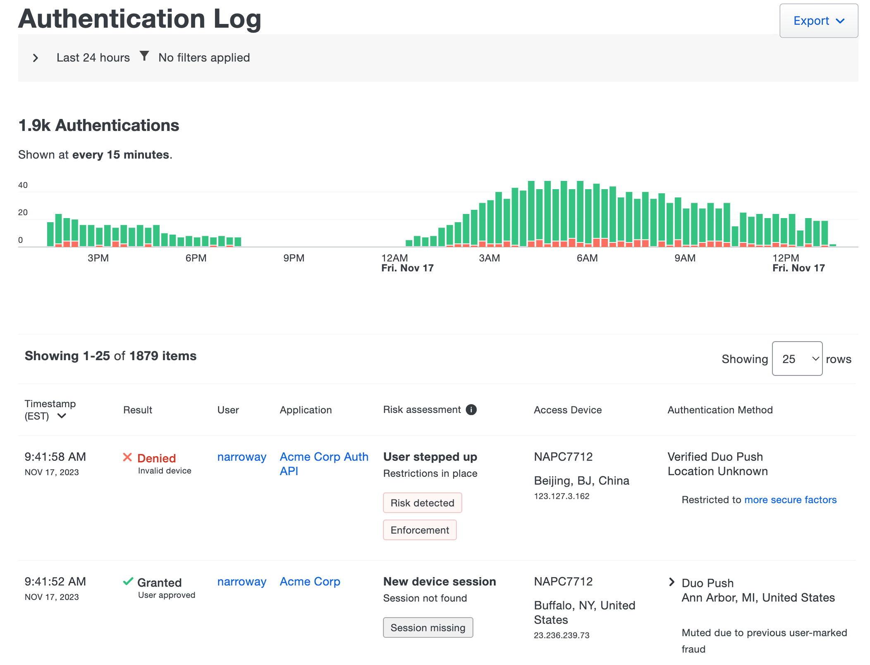The width and height of the screenshot is (870, 665).
Task: Click the sort chevron on the Timestamp column
Action: [62, 416]
